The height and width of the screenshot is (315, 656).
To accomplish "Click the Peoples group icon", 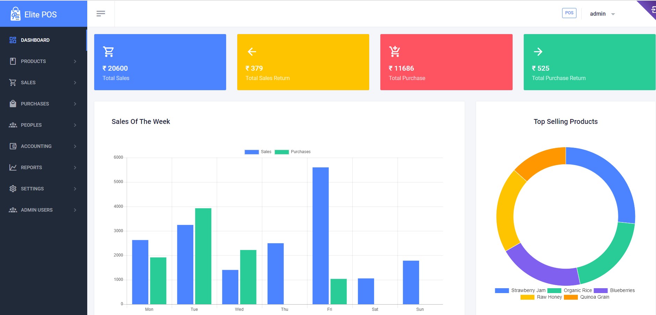I will [x=13, y=125].
